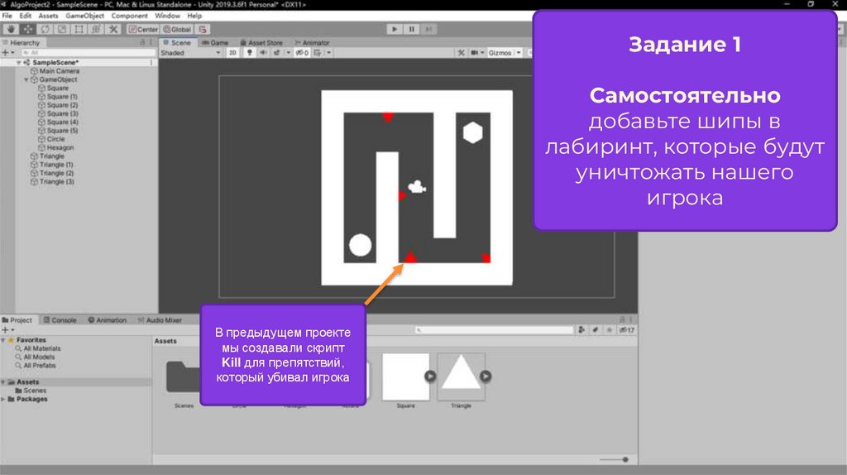Lock the Hierarchy panel
Screen dimensions: 847x475
(142, 42)
